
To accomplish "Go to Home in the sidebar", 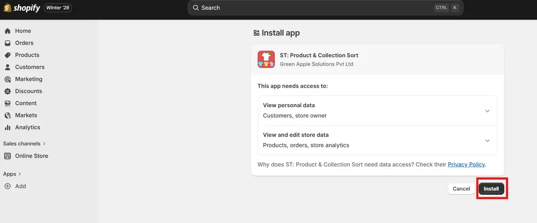I will point(23,31).
